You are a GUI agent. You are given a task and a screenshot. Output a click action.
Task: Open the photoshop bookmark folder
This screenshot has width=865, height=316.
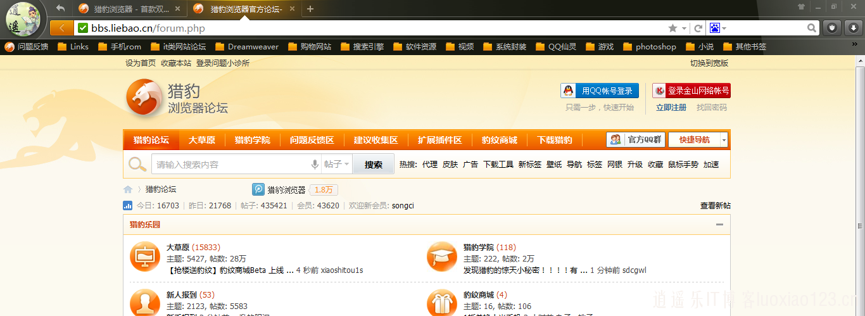pyautogui.click(x=650, y=46)
